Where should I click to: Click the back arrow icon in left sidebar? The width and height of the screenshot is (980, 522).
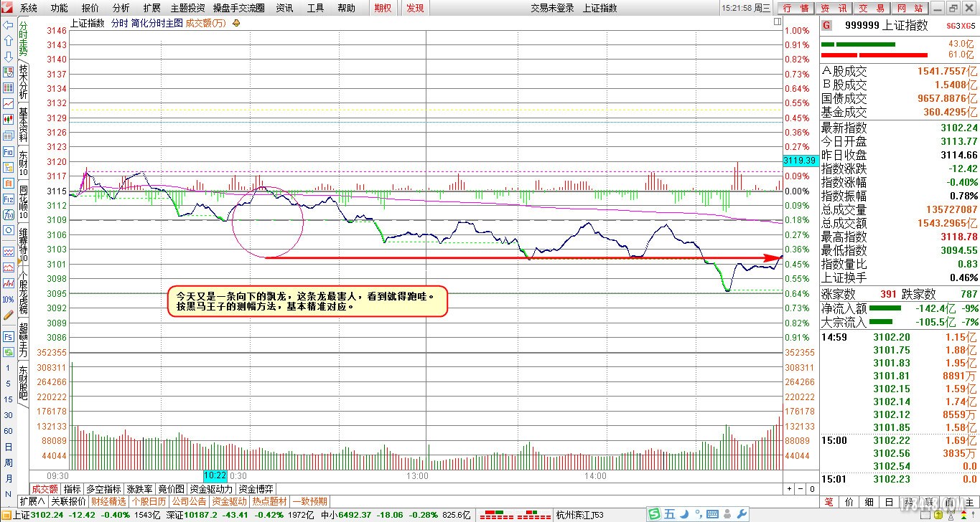(x=8, y=25)
